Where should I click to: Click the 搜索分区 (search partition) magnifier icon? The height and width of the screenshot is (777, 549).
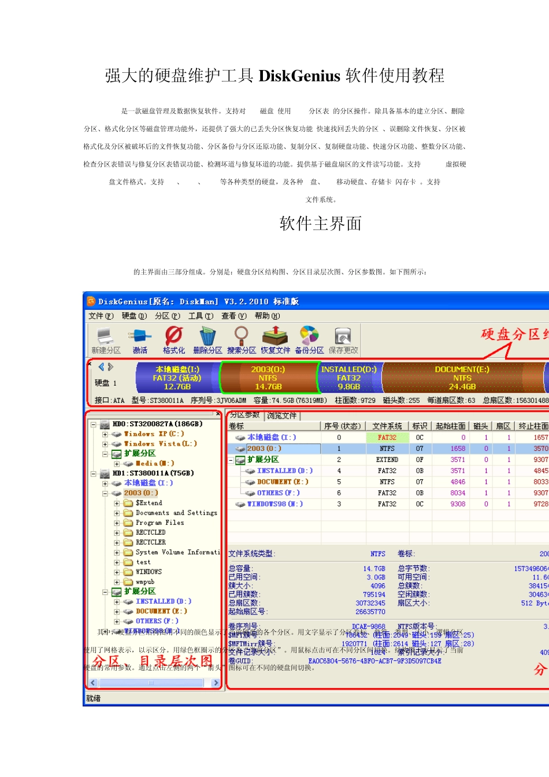pos(241,335)
